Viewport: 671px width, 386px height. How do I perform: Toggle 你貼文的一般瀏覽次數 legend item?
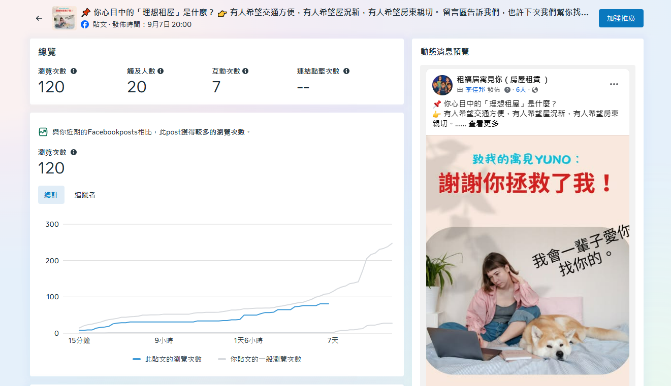[260, 359]
